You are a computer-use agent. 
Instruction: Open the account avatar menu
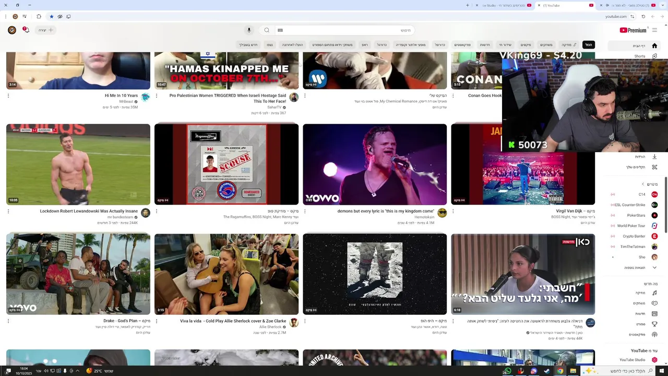(11, 30)
